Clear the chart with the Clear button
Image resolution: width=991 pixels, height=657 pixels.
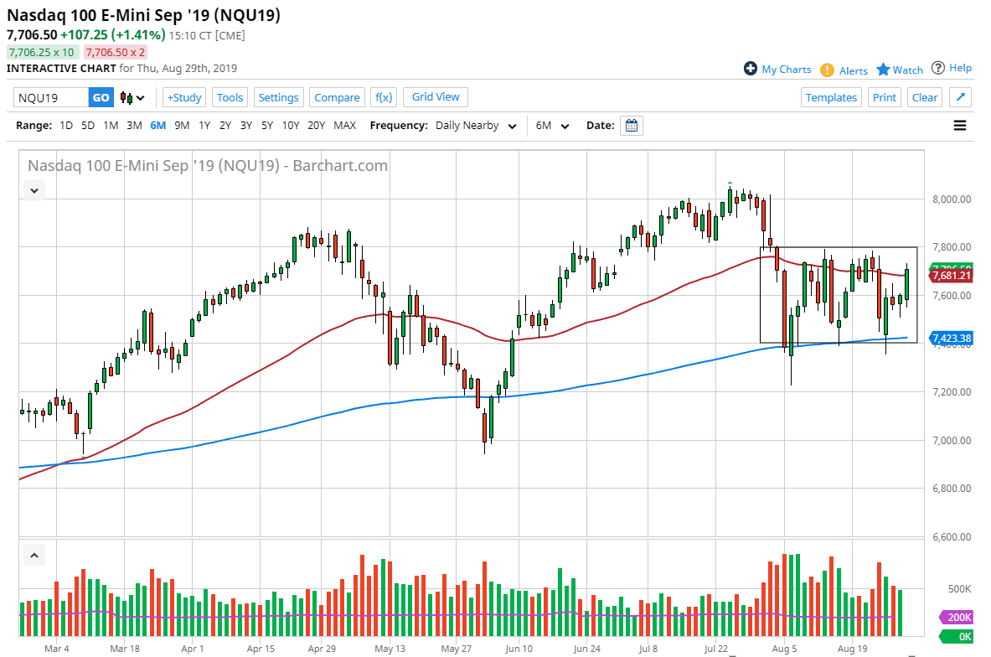point(924,97)
